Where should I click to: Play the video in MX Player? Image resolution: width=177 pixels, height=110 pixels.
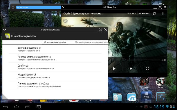[x=114, y=69]
